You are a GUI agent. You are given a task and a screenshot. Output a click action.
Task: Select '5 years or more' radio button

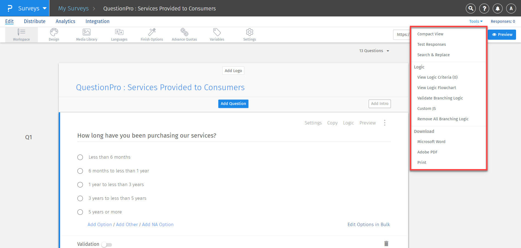pyautogui.click(x=80, y=212)
